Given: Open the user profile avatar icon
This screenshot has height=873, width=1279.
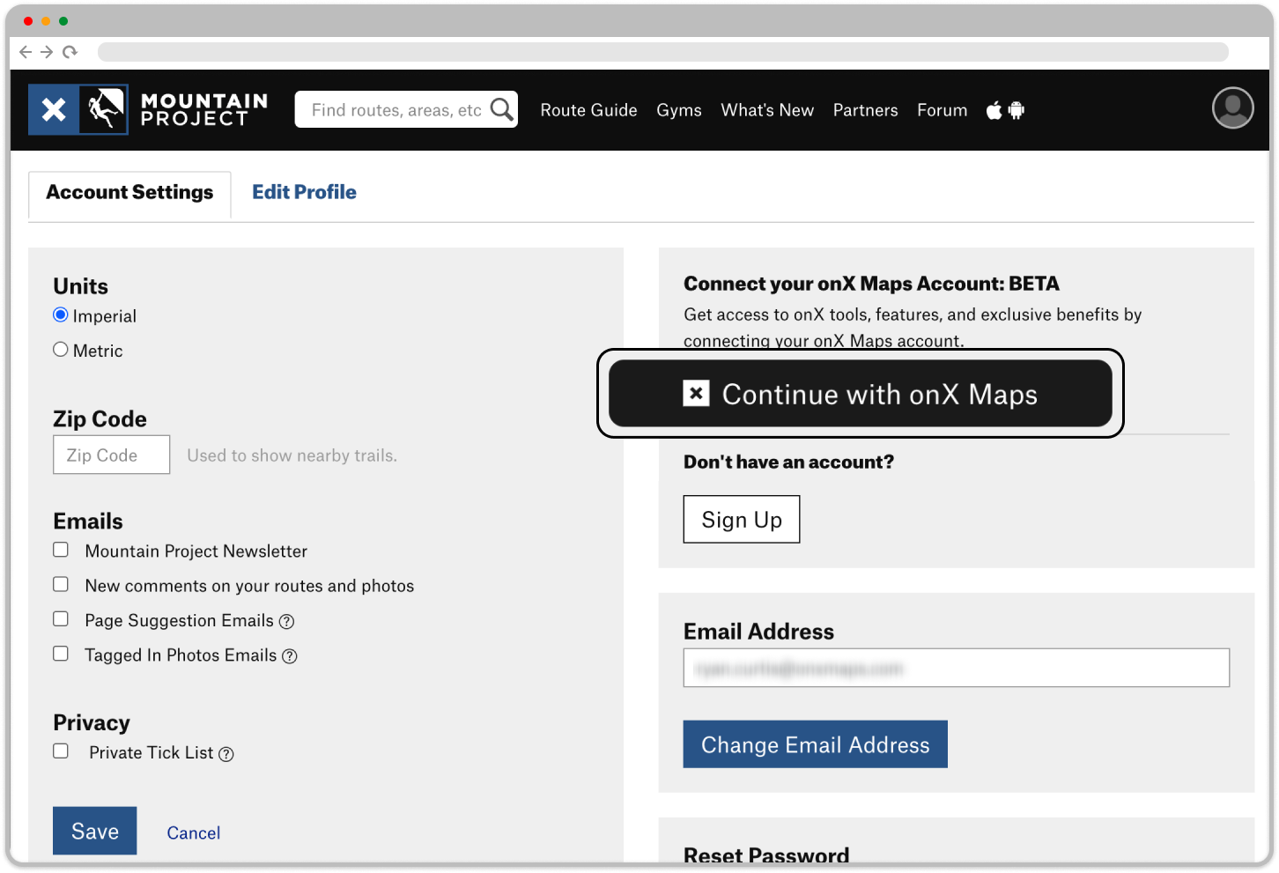Looking at the screenshot, I should (x=1232, y=108).
